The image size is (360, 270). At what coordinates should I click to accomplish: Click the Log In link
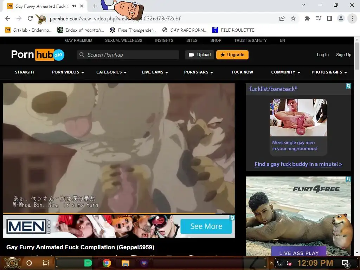click(323, 55)
